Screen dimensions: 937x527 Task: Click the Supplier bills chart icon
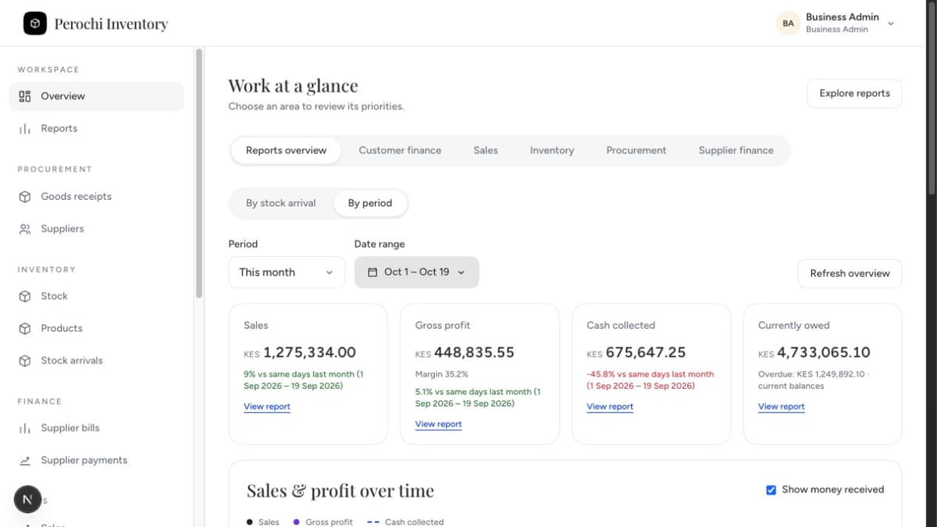tap(25, 429)
